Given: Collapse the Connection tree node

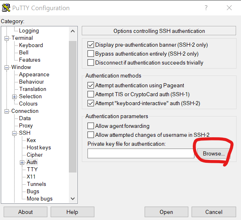Looking at the screenshot, I should tap(6, 111).
